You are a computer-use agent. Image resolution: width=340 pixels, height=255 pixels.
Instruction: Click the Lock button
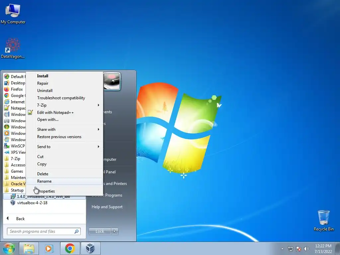coord(100,231)
